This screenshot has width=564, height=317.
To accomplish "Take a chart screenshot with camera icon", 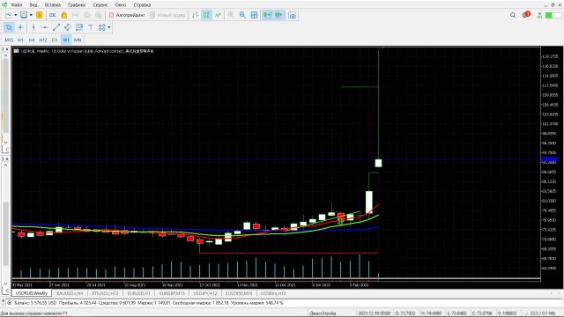I will pos(293,15).
